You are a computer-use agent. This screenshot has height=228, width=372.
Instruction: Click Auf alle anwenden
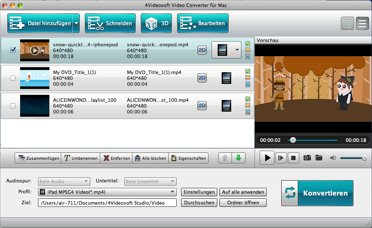243,192
